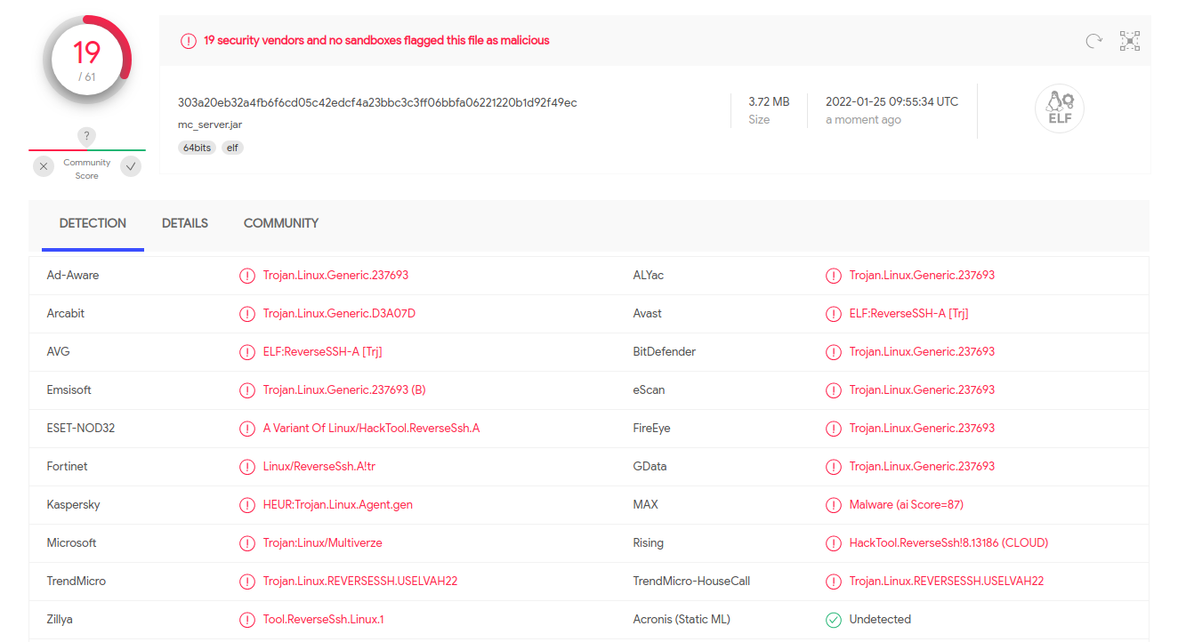Switch to the DETAILS tab
Viewport: 1178px width, 642px height.
[185, 223]
